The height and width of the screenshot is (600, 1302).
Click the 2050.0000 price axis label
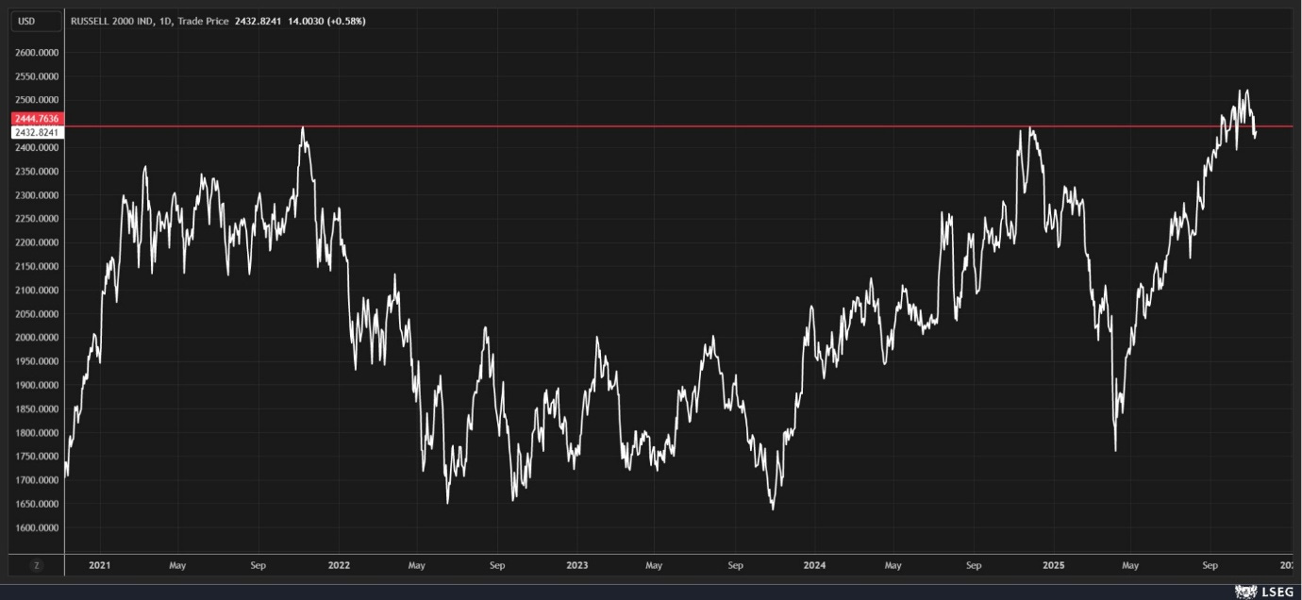click(38, 314)
